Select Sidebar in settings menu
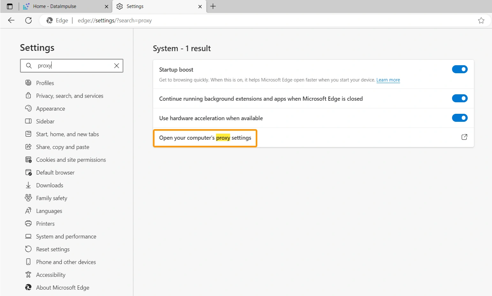This screenshot has height=296, width=492. coord(45,121)
